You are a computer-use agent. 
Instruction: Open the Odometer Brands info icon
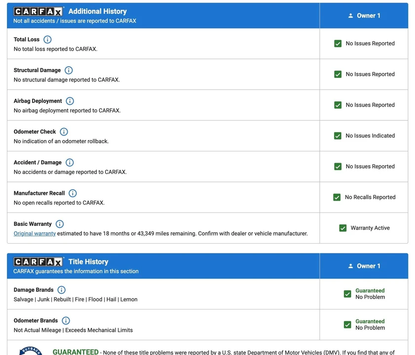66,320
